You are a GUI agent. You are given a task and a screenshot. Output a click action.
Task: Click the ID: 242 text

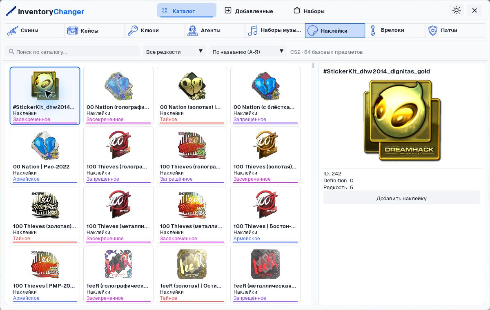(332, 173)
